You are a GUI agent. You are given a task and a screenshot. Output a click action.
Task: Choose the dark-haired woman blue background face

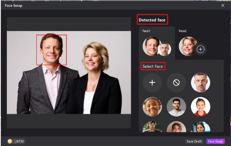point(200,127)
